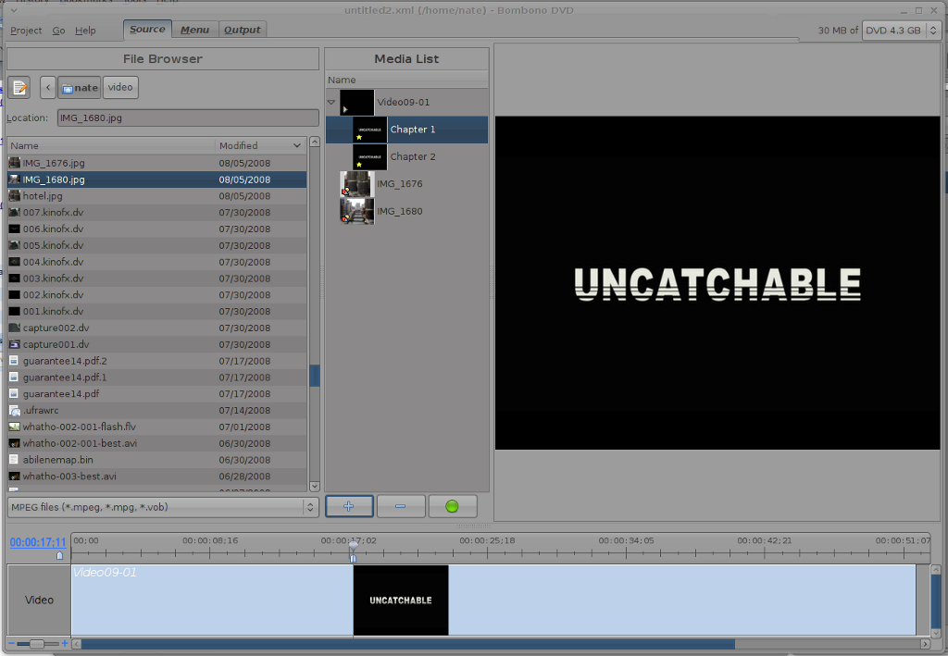
Task: Select Chapter 2 in the Media List
Action: click(412, 156)
